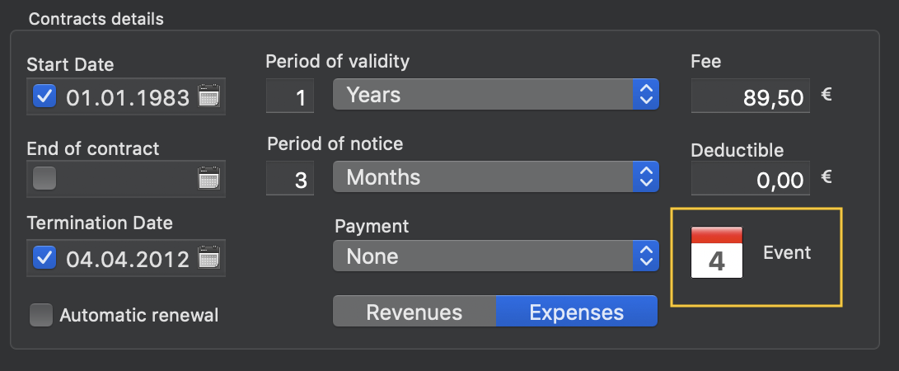The width and height of the screenshot is (899, 371).
Task: Switch to the Revenues segment
Action: tap(414, 312)
